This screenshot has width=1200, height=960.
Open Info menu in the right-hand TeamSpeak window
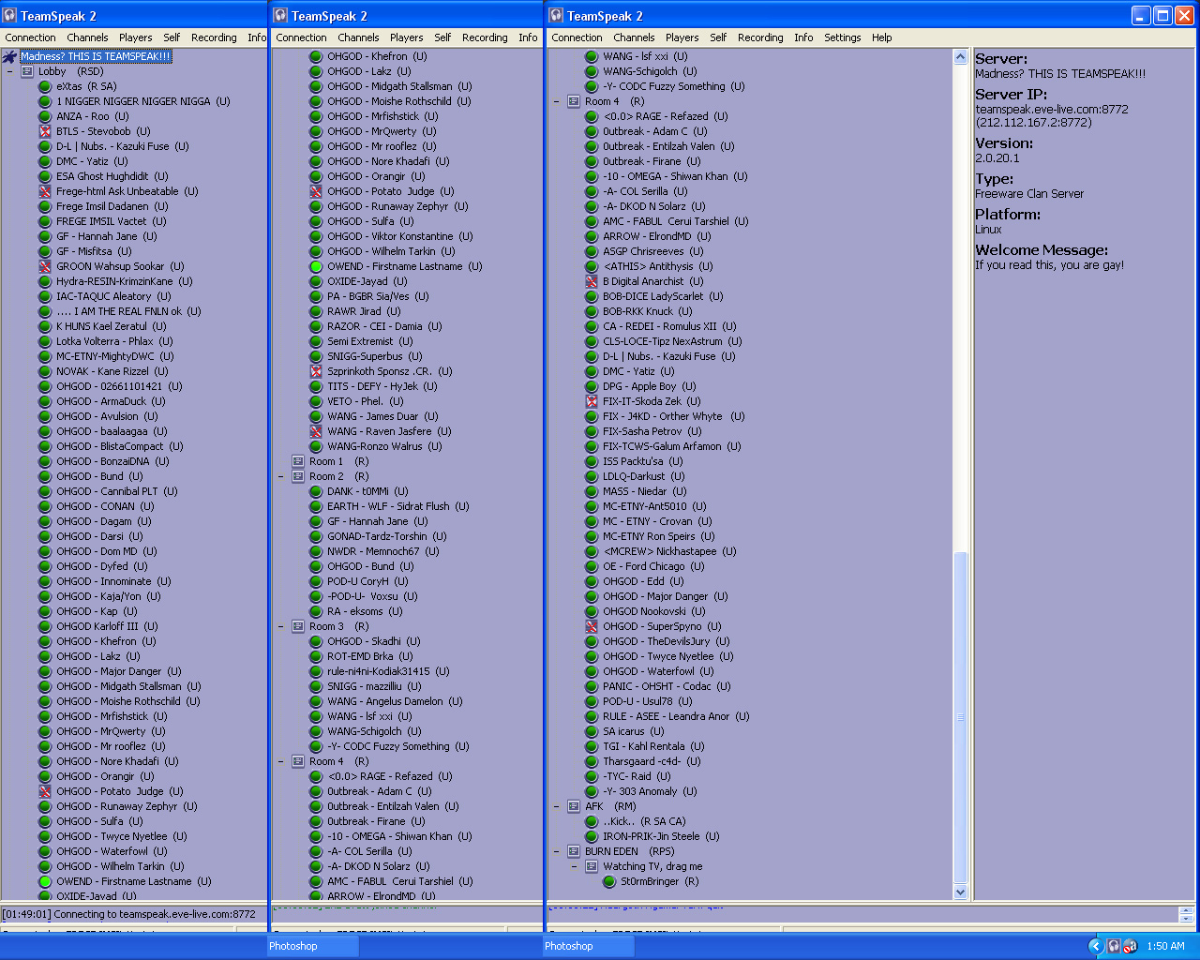click(x=803, y=37)
